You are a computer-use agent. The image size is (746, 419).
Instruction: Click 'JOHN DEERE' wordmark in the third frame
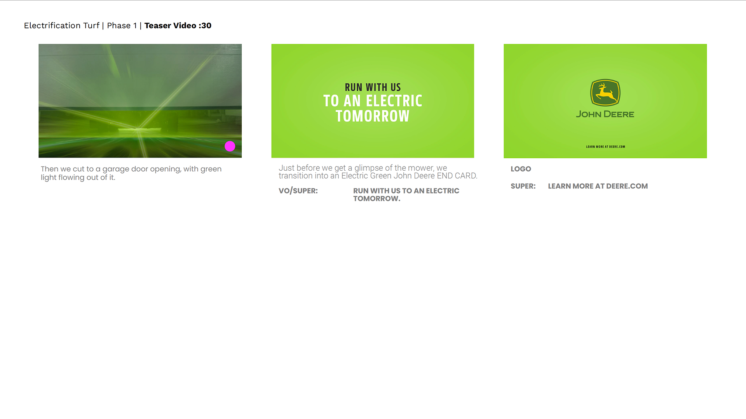pos(605,114)
